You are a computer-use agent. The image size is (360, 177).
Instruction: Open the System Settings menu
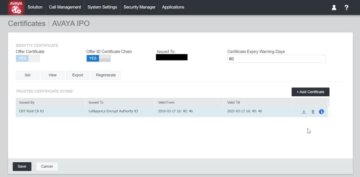coord(102,7)
